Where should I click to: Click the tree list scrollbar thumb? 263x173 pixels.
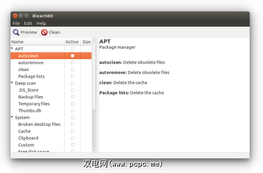click(x=95, y=76)
